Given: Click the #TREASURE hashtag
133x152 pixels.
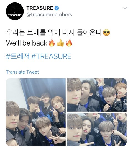Looking at the screenshot, I should click(x=51, y=56).
